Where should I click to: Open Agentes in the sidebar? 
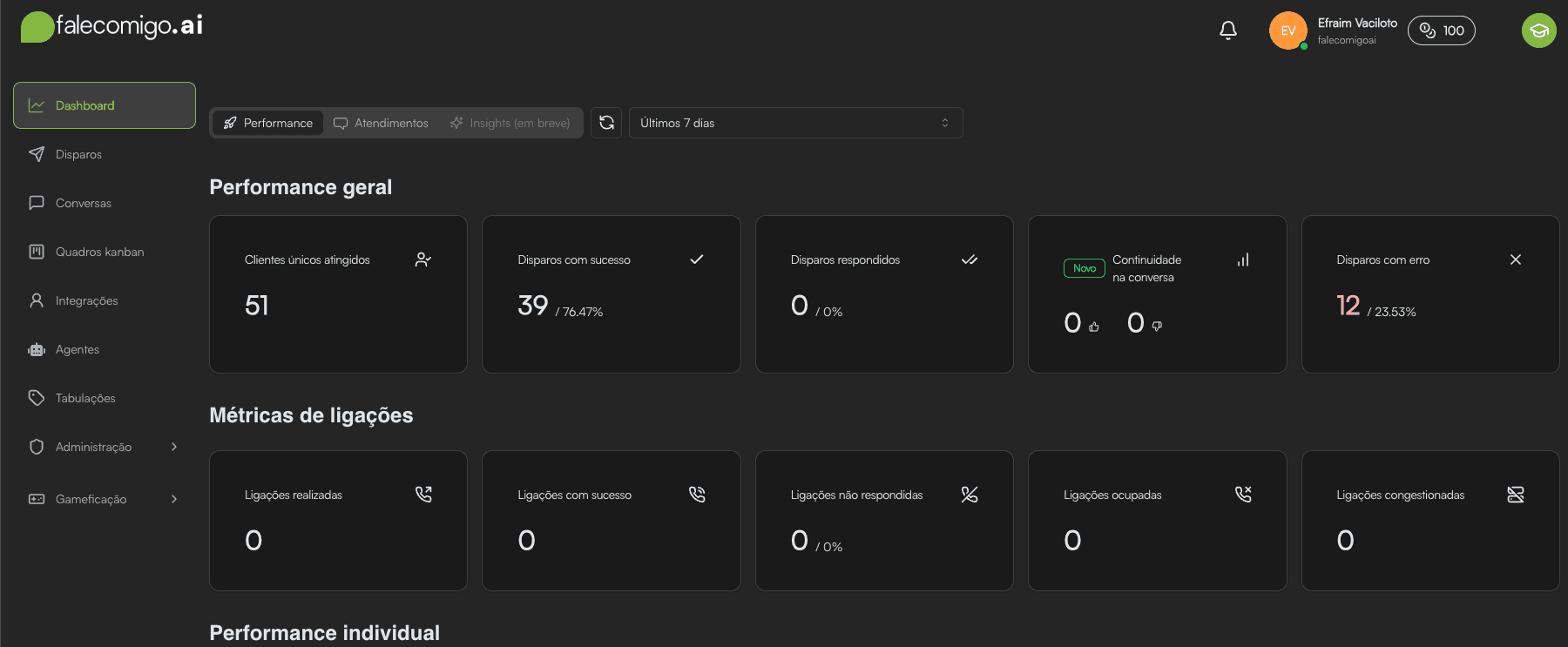coord(105,349)
